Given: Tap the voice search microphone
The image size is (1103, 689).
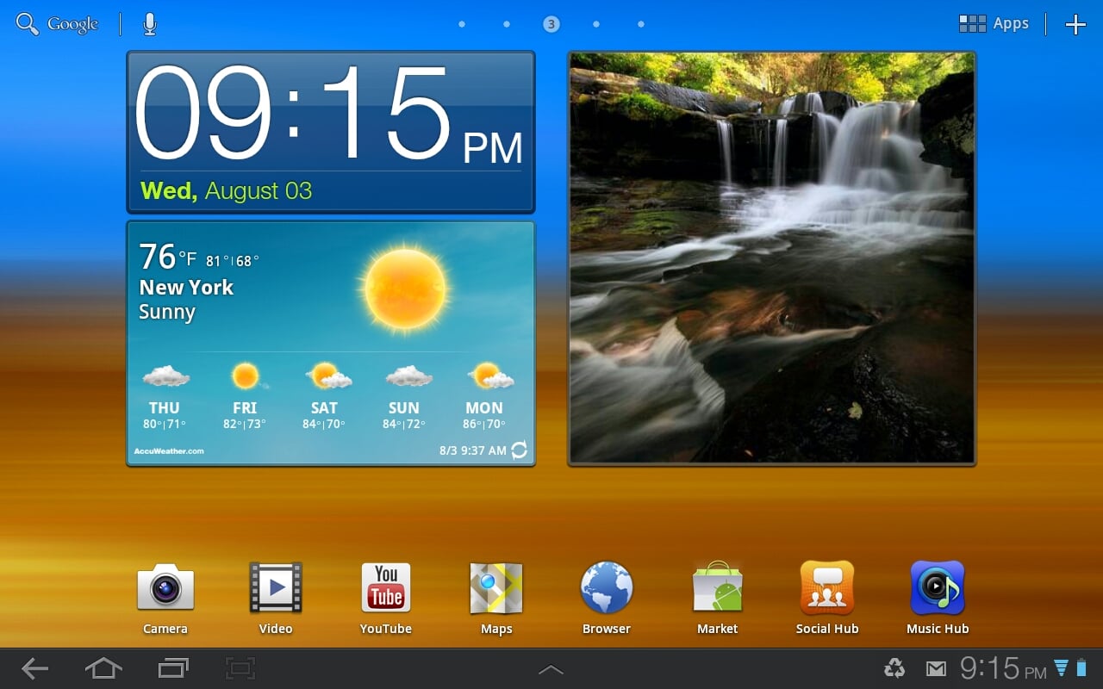Looking at the screenshot, I should [150, 24].
